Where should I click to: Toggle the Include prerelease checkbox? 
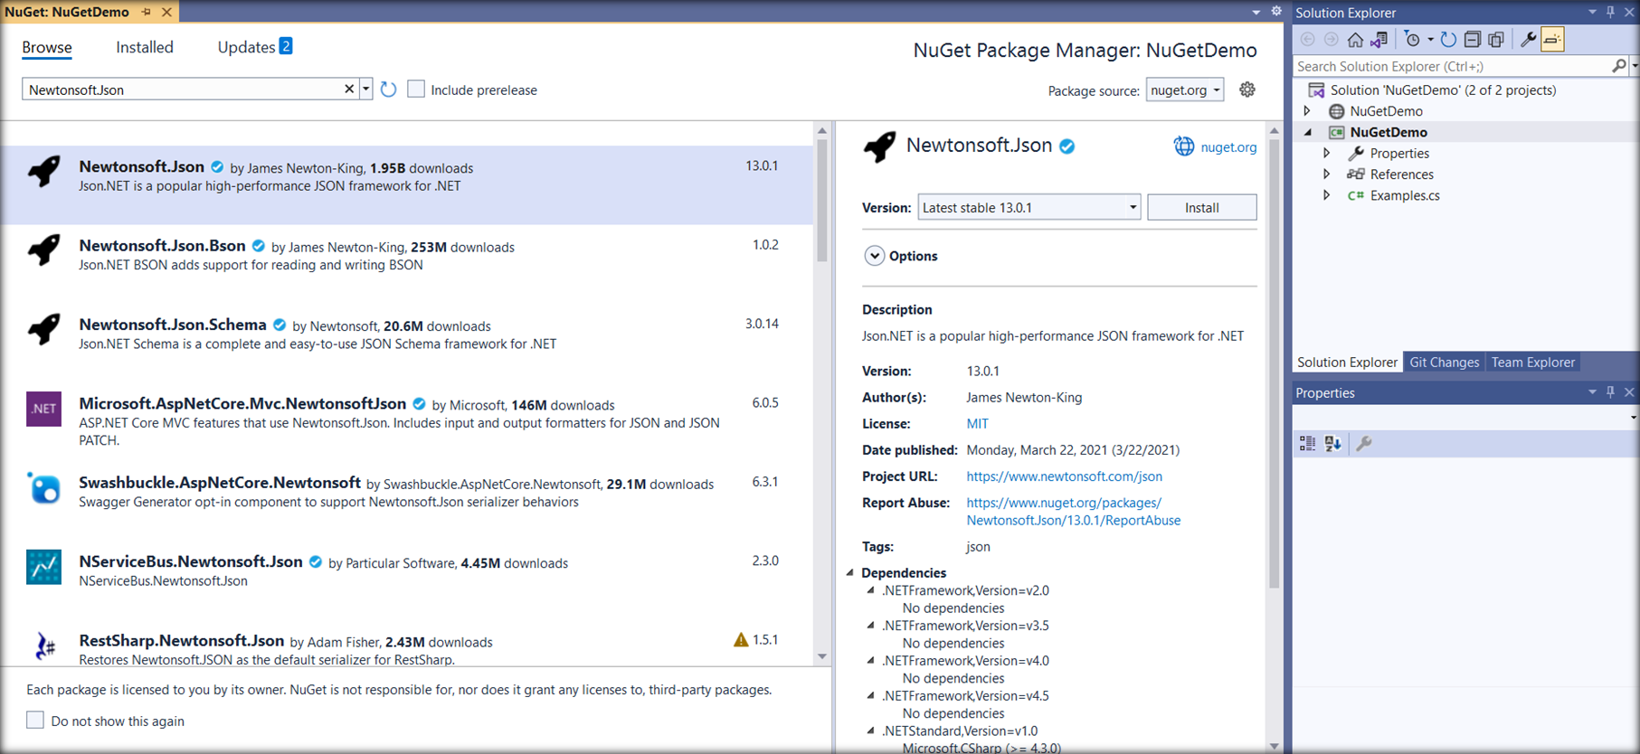point(416,89)
